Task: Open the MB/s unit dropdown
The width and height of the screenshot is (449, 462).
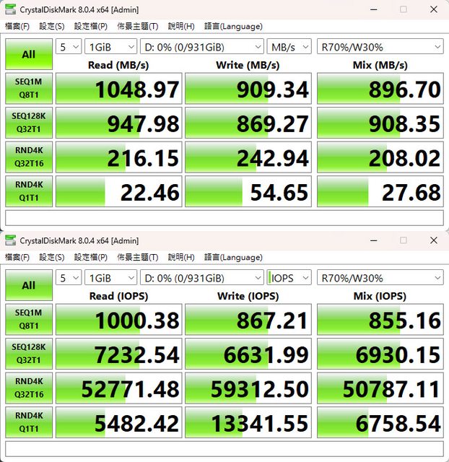Action: coord(289,47)
